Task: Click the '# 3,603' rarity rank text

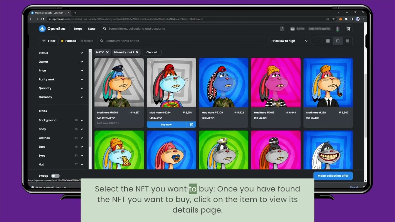Action: [343, 113]
